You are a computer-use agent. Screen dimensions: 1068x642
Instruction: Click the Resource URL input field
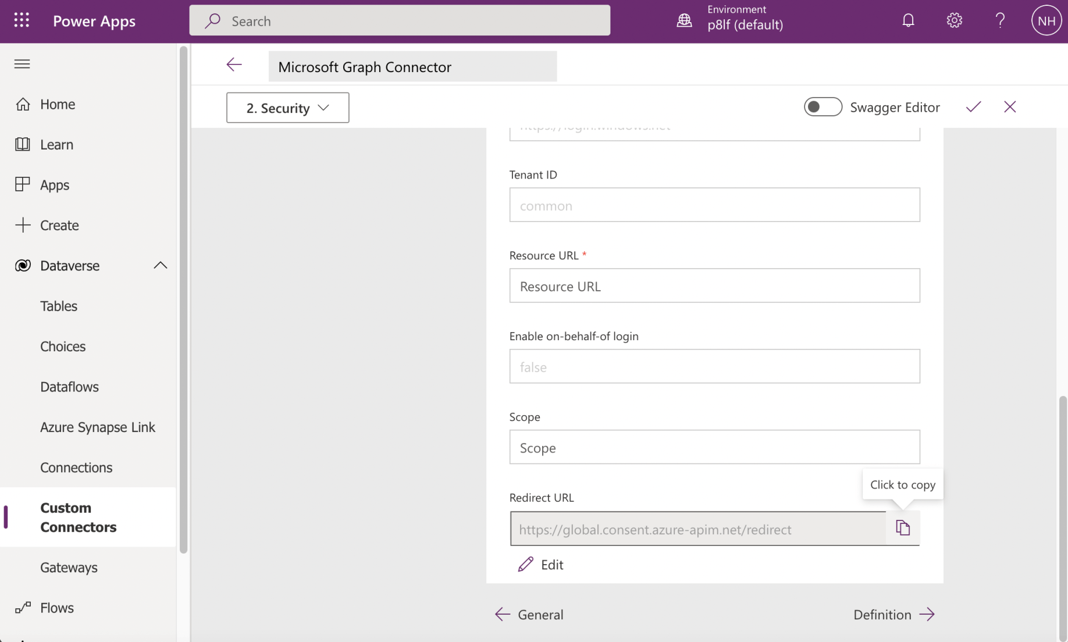tap(714, 286)
